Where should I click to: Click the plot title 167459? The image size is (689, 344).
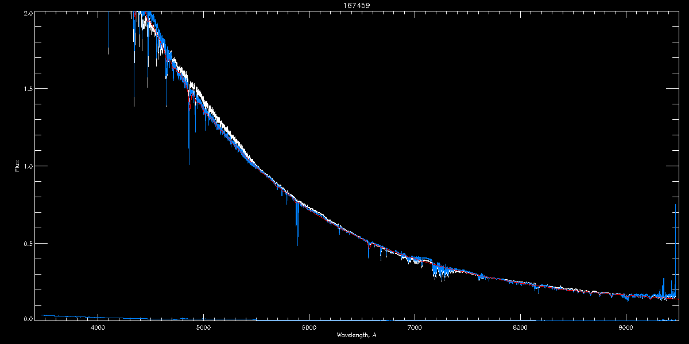357,5
